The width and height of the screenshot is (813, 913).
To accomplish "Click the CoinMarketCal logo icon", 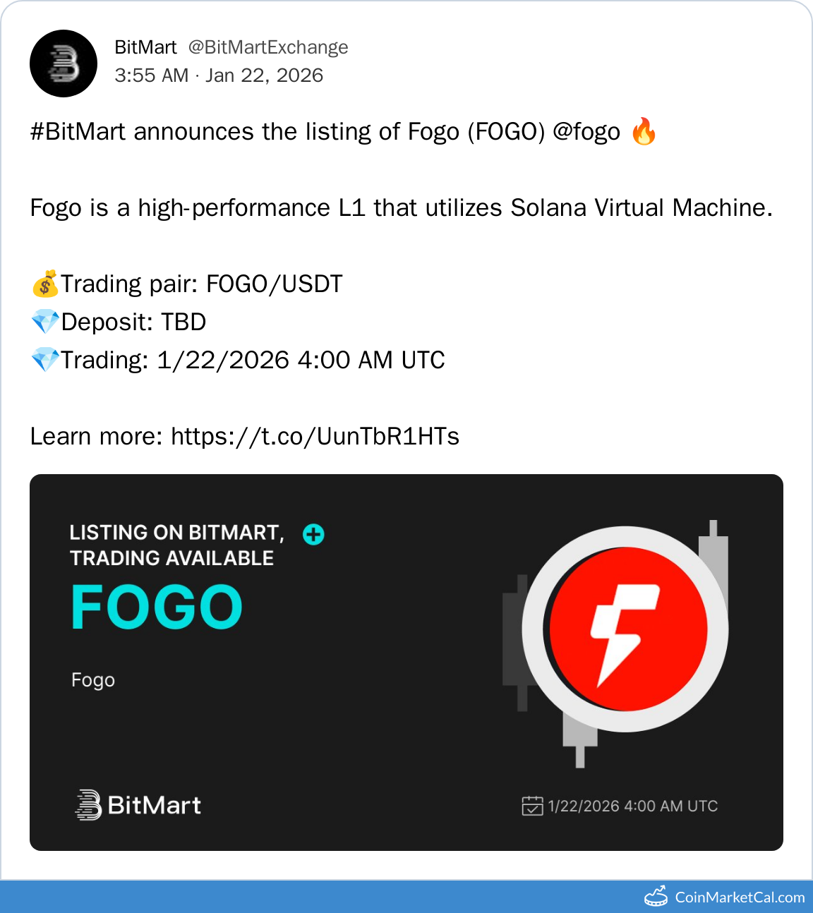I will (656, 897).
